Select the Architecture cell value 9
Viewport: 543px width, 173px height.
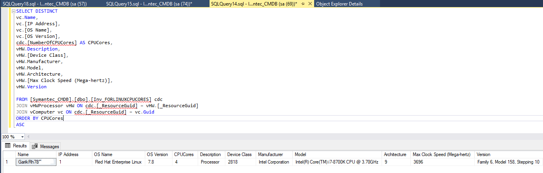[x=397, y=162]
